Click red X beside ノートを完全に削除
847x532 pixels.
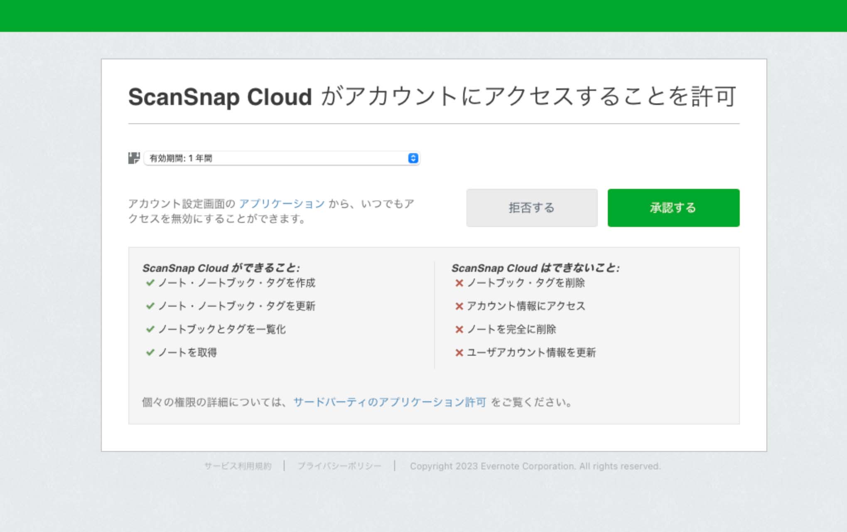click(459, 329)
